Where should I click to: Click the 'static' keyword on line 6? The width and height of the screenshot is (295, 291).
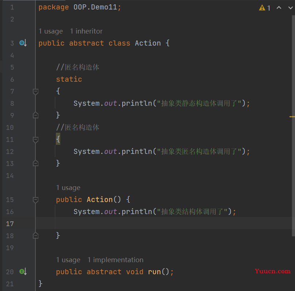click(69, 79)
